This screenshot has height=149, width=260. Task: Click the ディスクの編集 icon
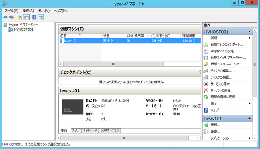tap(206, 71)
